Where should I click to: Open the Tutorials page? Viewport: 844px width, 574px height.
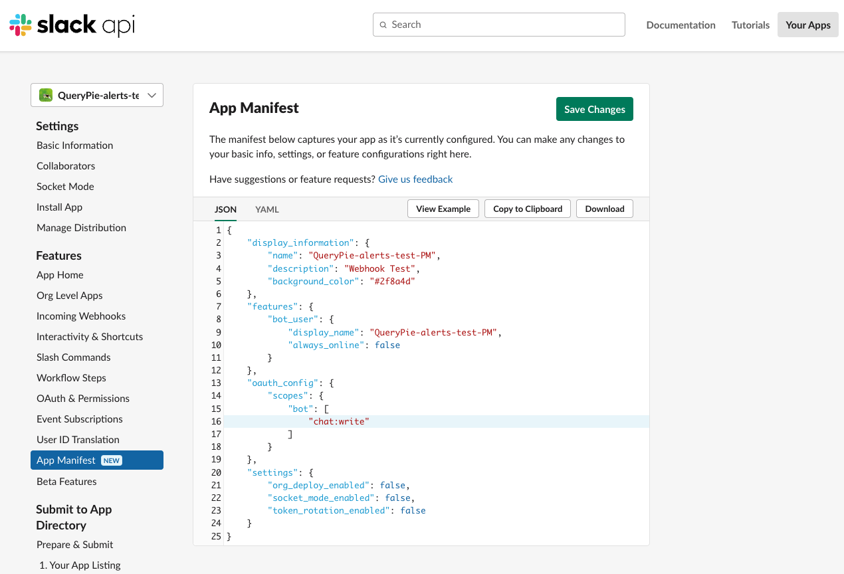pos(751,25)
